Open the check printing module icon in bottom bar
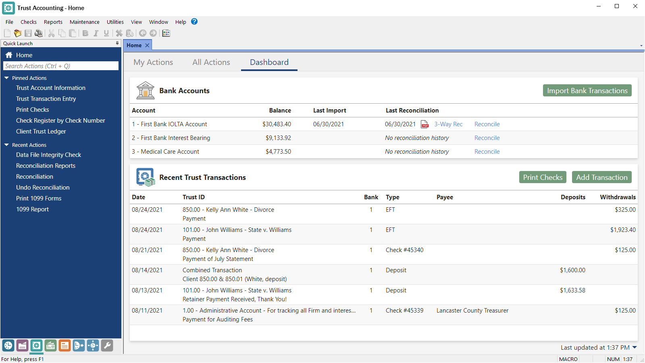The height and width of the screenshot is (363, 645). pos(51,346)
